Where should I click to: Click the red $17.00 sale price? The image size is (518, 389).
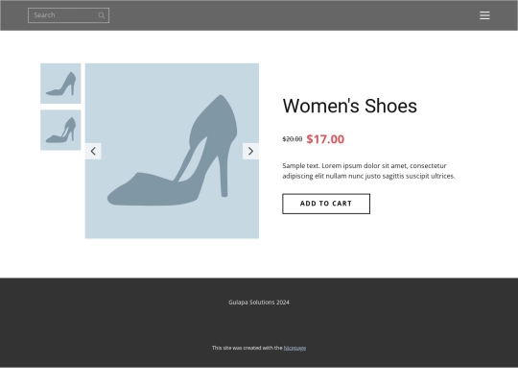click(x=325, y=139)
